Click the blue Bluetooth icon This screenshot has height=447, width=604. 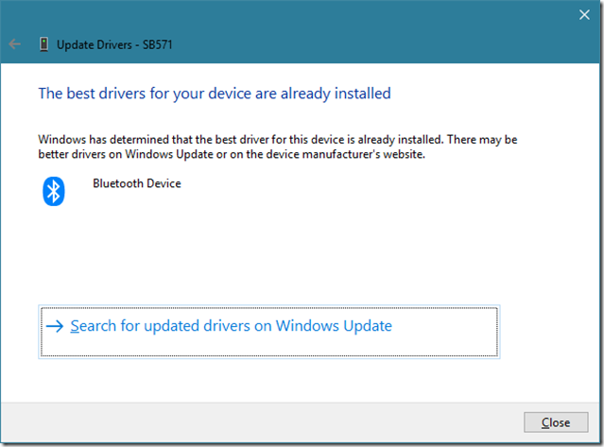tap(54, 191)
